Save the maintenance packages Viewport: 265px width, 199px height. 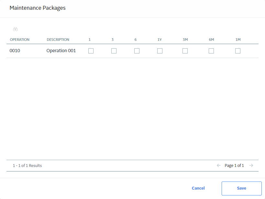coord(242,188)
